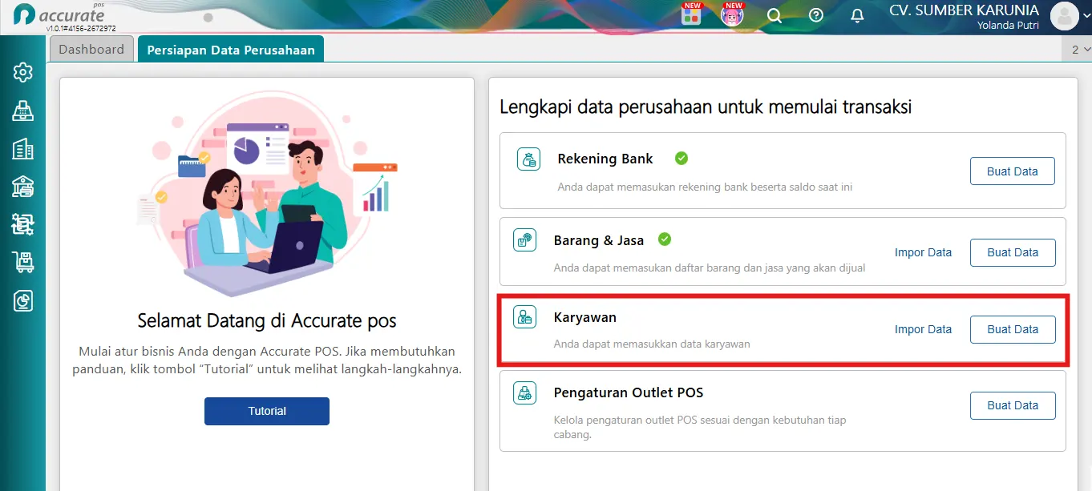Open the bank/warehouse sidebar icon

pyautogui.click(x=23, y=187)
